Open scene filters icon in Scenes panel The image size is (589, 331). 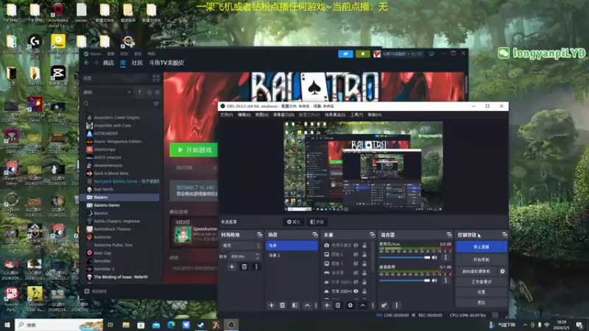[295, 305]
